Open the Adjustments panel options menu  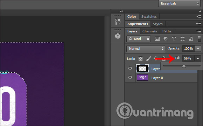point(199,24)
